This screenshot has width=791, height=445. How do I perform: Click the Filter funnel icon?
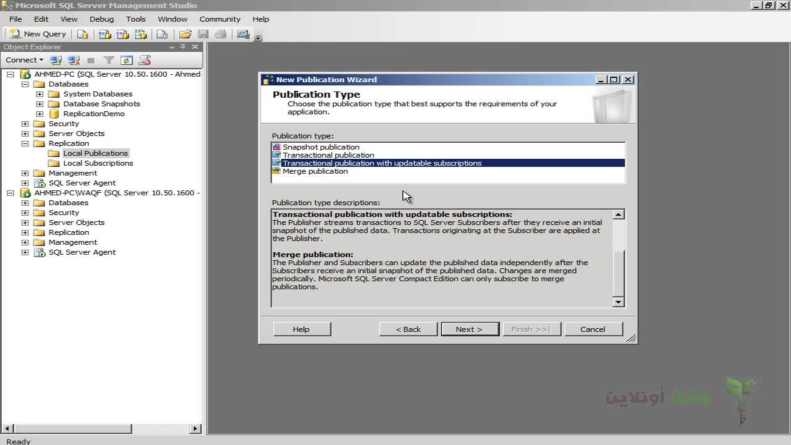(x=109, y=60)
